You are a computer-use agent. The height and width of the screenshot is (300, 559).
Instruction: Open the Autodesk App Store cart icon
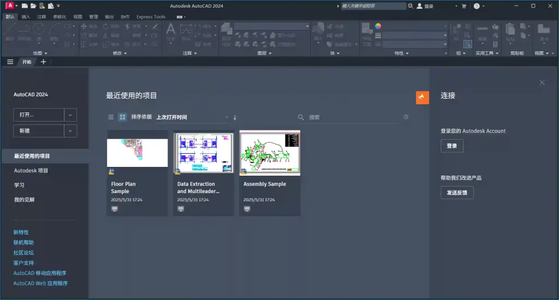click(464, 6)
